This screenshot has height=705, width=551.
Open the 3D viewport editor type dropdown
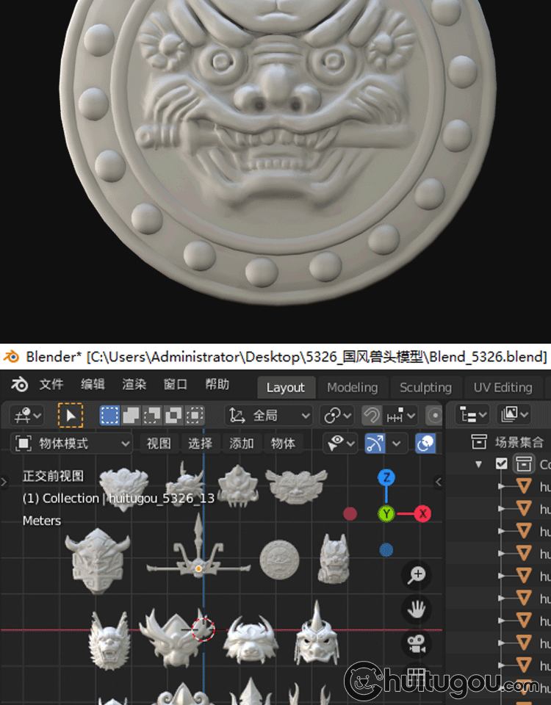27,416
